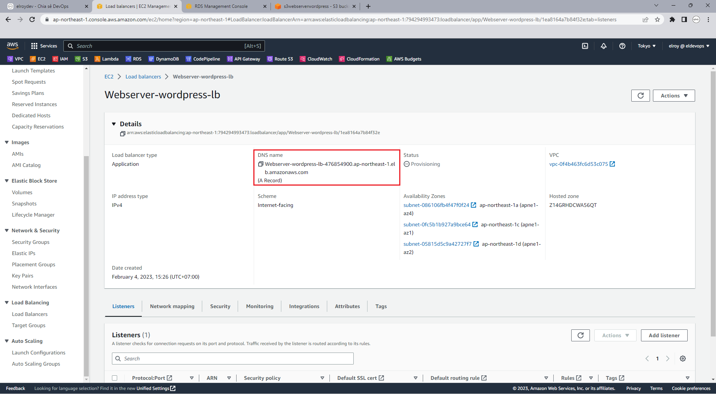Open the vpc-0f4b463fc6d53c075 link

pyautogui.click(x=578, y=164)
